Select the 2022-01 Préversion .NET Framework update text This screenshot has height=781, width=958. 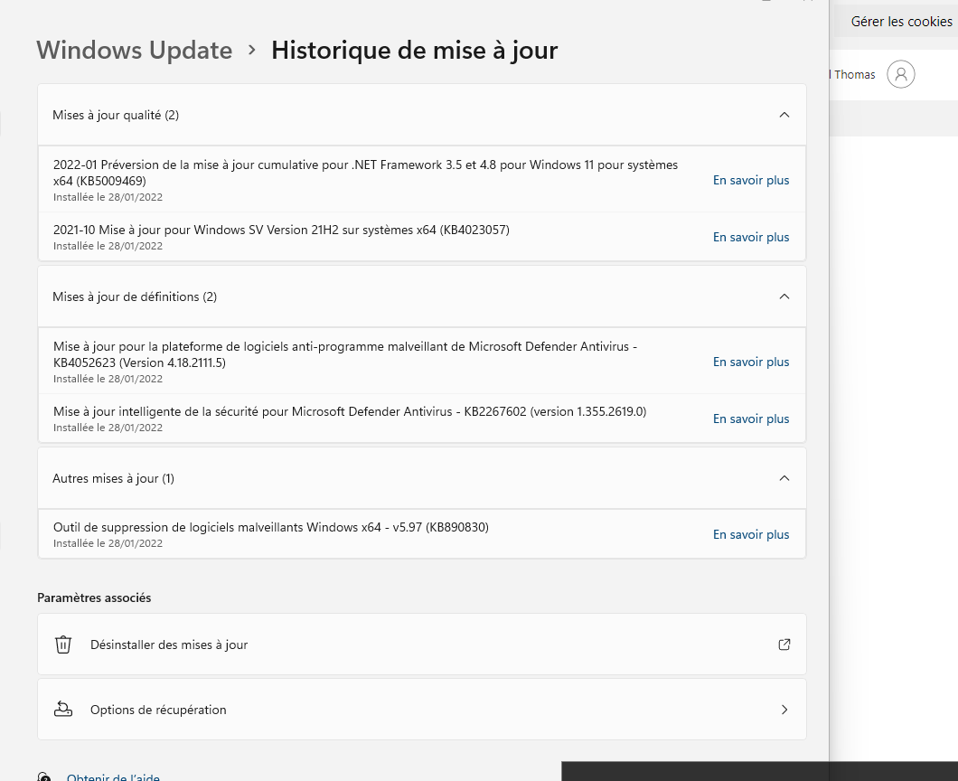click(365, 173)
